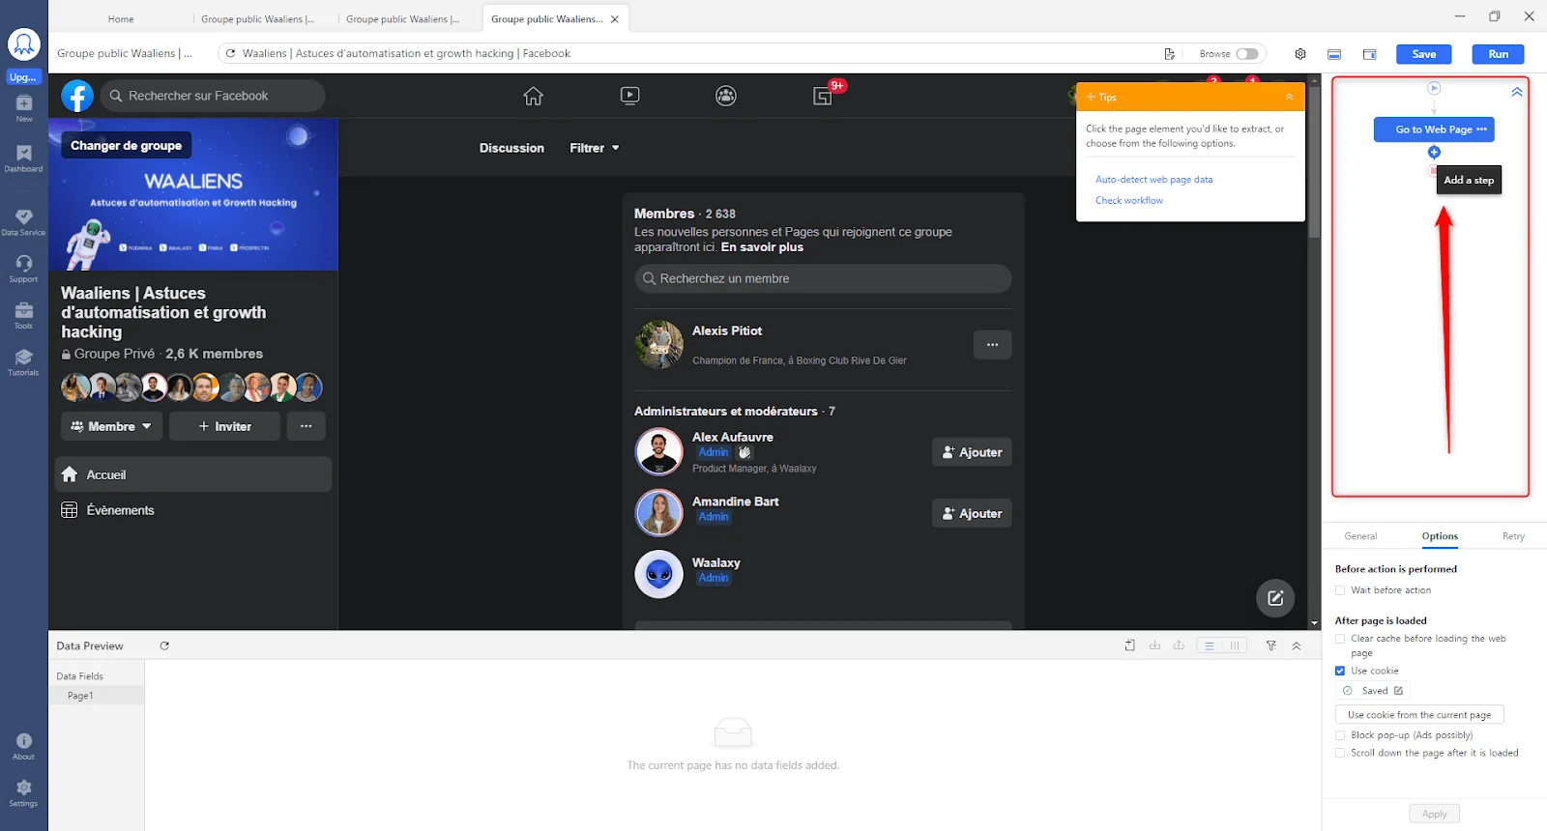Click the Go to Web Page step

1434,129
